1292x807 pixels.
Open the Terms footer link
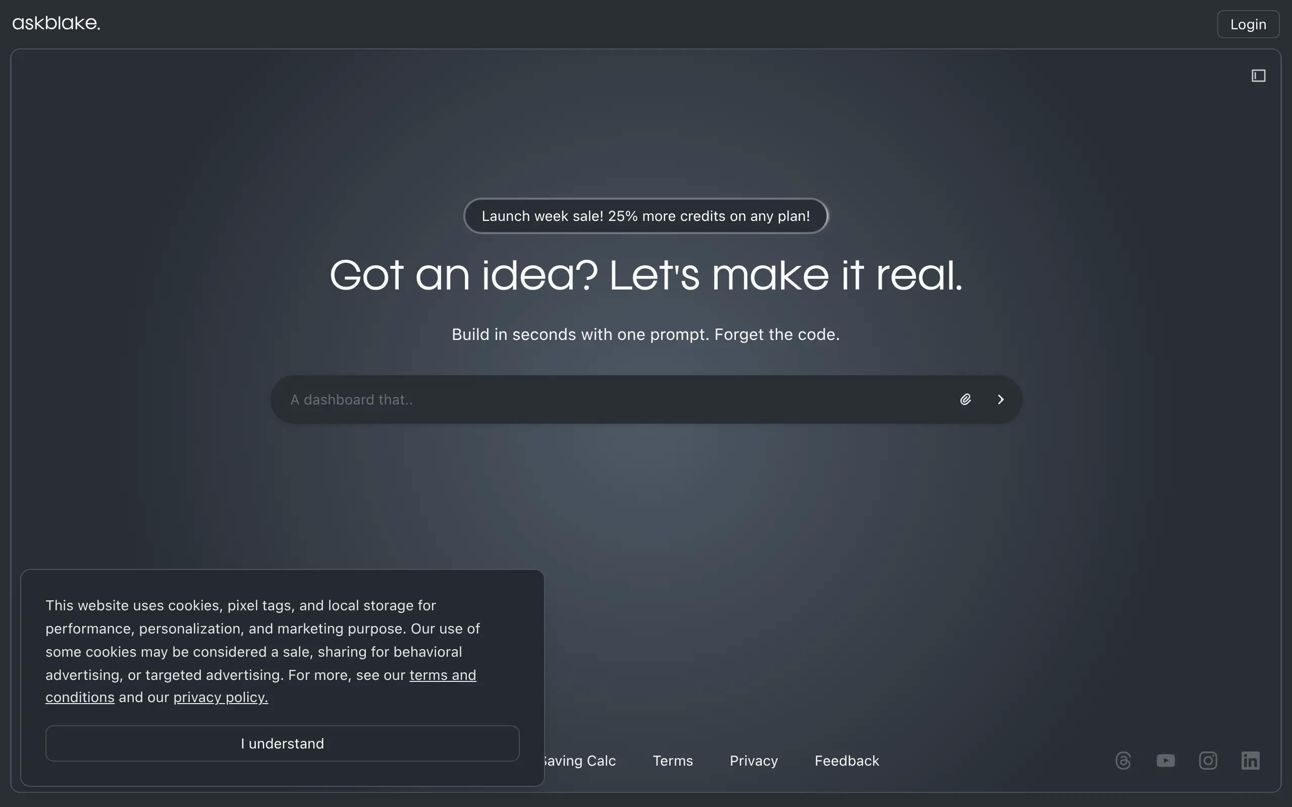[673, 760]
